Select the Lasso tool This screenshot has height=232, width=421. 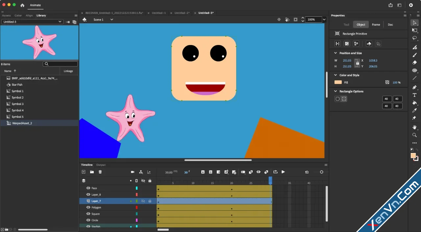coord(414,38)
